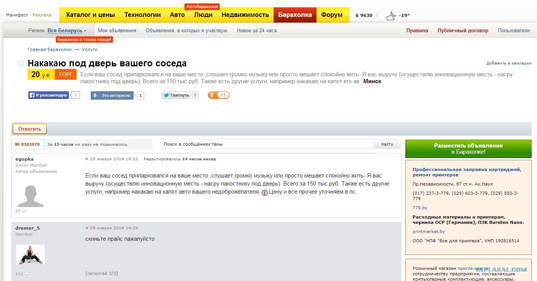Share on Odnoklassniki +1 button
Viewport: 537px width, 281px height.
click(219, 95)
